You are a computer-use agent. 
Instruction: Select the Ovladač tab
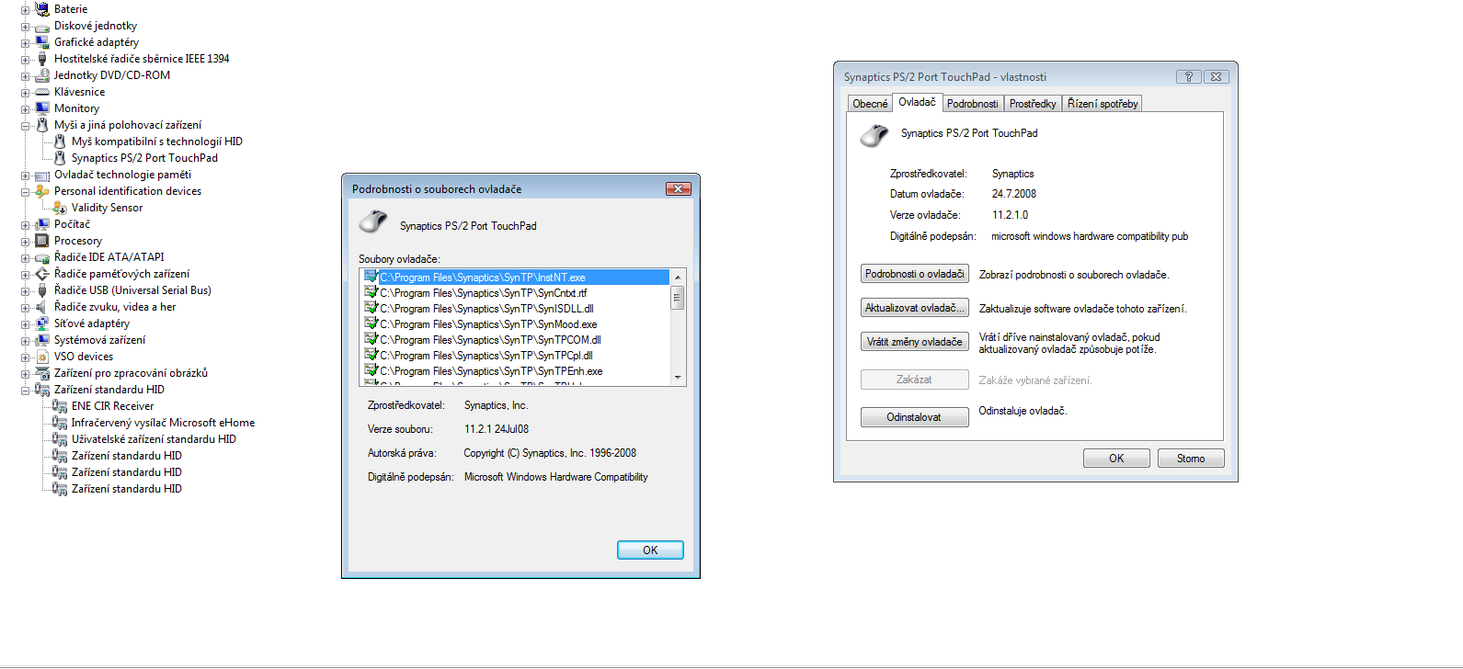[917, 102]
